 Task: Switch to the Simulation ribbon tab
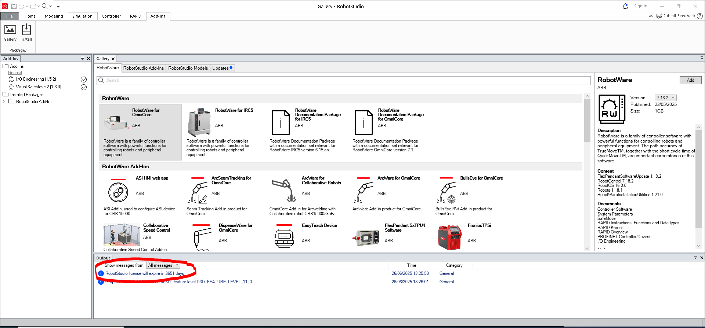click(82, 16)
